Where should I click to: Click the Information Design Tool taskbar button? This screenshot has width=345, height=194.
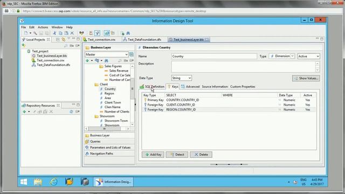[113, 182]
